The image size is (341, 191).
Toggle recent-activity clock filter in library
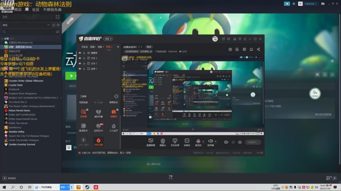click(54, 25)
